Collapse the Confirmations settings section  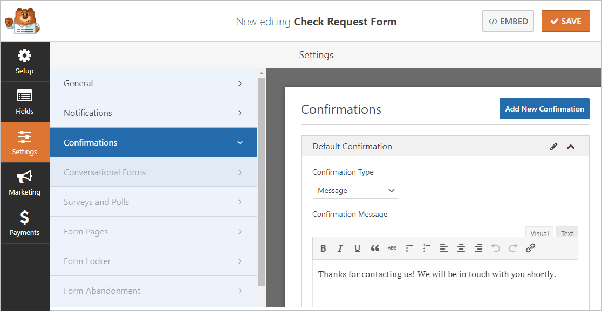[154, 142]
